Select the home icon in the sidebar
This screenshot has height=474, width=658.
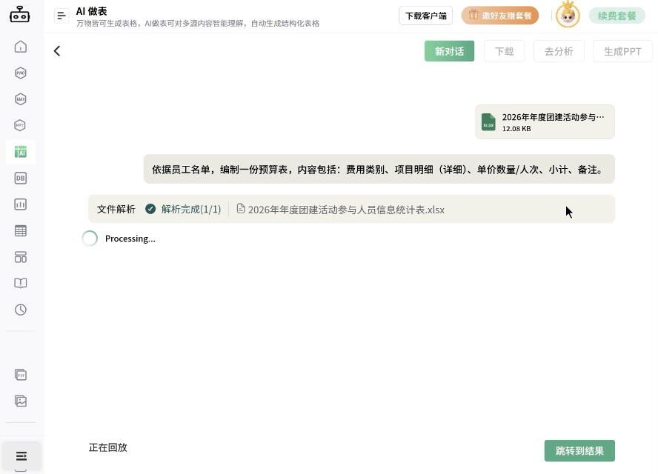coord(20,46)
